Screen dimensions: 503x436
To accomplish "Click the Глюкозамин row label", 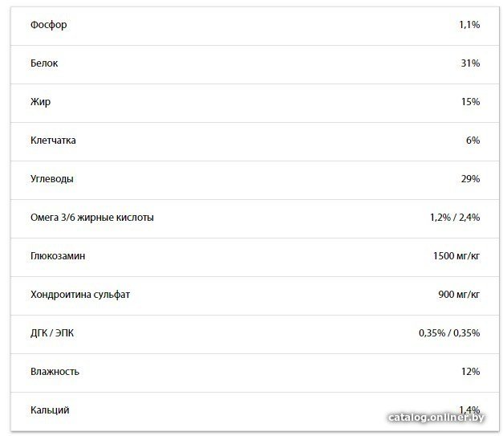I will [58, 256].
